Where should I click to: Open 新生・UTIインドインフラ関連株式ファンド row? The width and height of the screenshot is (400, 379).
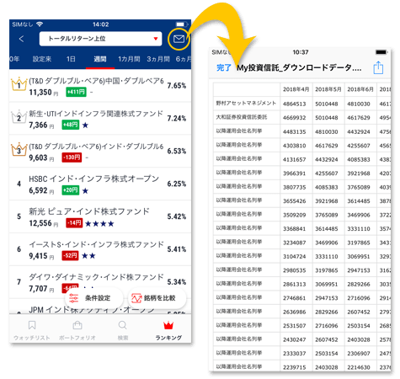(x=100, y=119)
